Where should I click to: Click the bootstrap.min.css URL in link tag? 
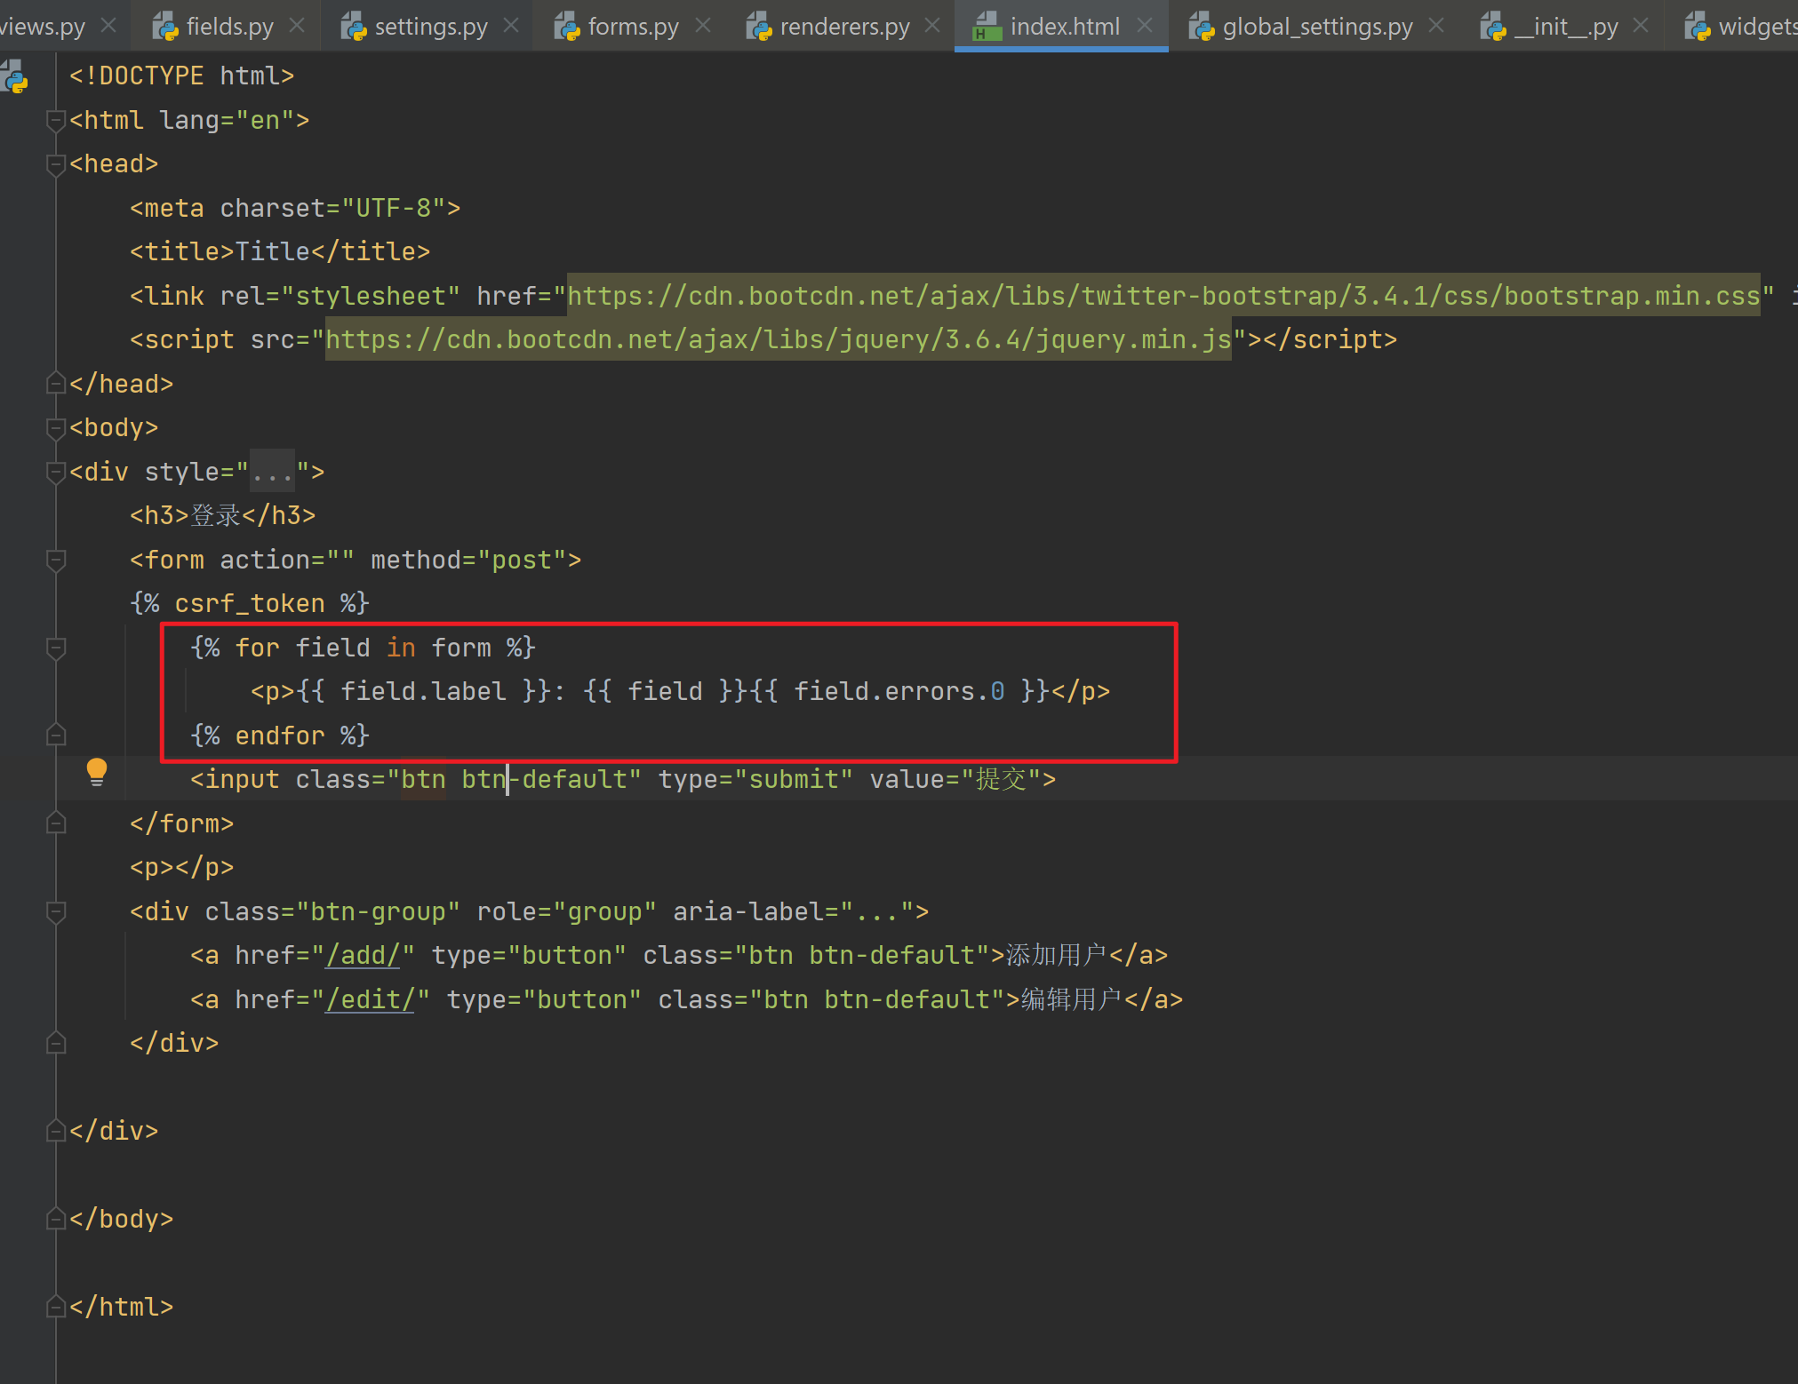(x=1163, y=297)
